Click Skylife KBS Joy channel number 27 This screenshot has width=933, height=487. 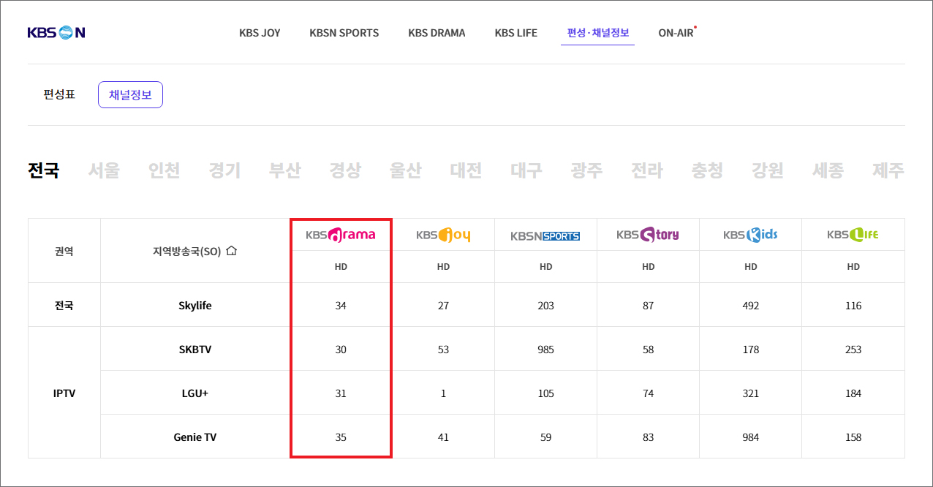[443, 306]
